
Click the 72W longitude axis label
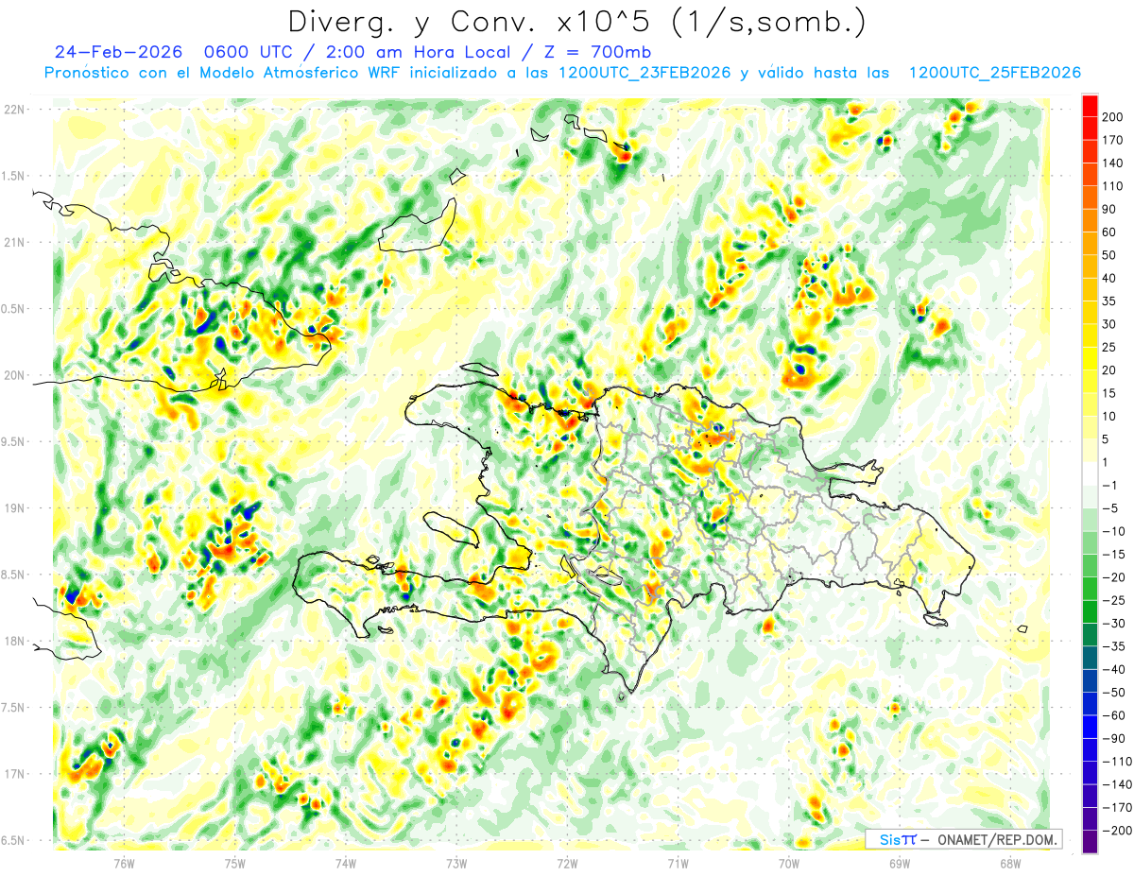[567, 863]
